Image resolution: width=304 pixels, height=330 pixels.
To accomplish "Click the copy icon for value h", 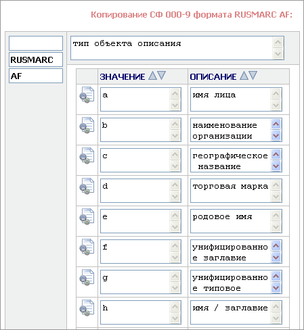I will [x=87, y=308].
